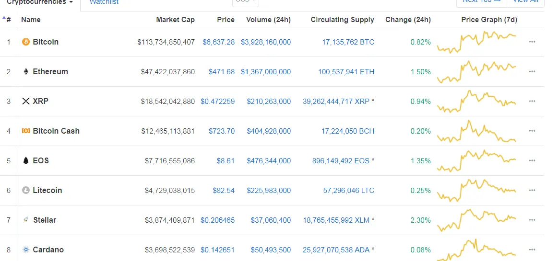559x261 pixels.
Task: Open the Cardano name link
Action: coord(48,250)
